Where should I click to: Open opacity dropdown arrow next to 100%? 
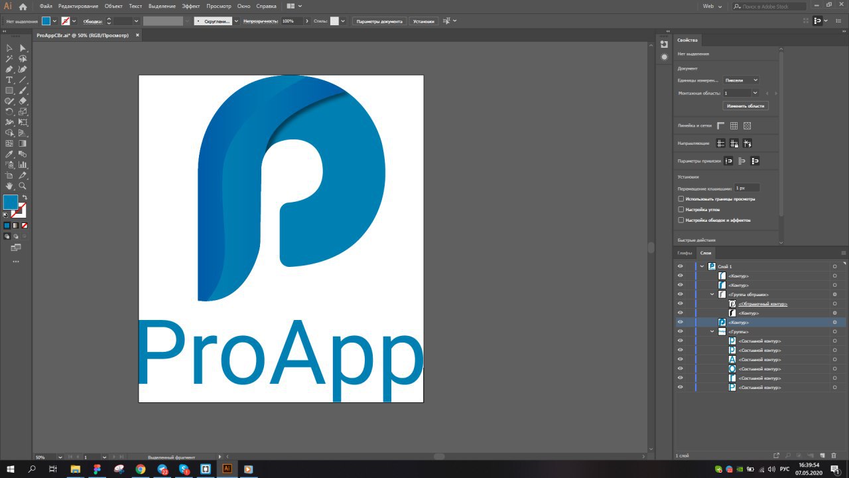click(306, 21)
